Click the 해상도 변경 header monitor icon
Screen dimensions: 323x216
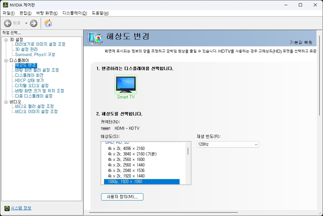pos(95,38)
